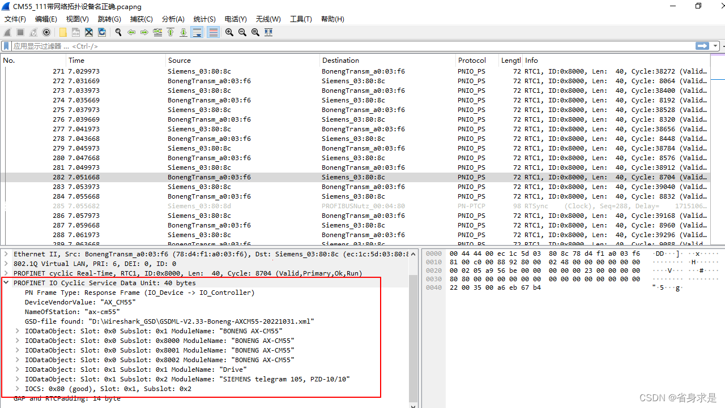Viewport: 725px width, 408px height.
Task: Click the restart capture icon
Action: (x=33, y=32)
